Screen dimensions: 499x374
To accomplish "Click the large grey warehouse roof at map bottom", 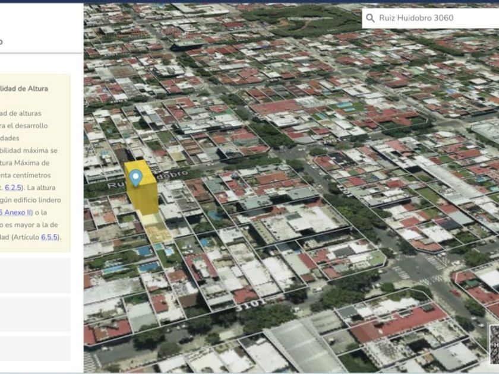I will [303, 347].
